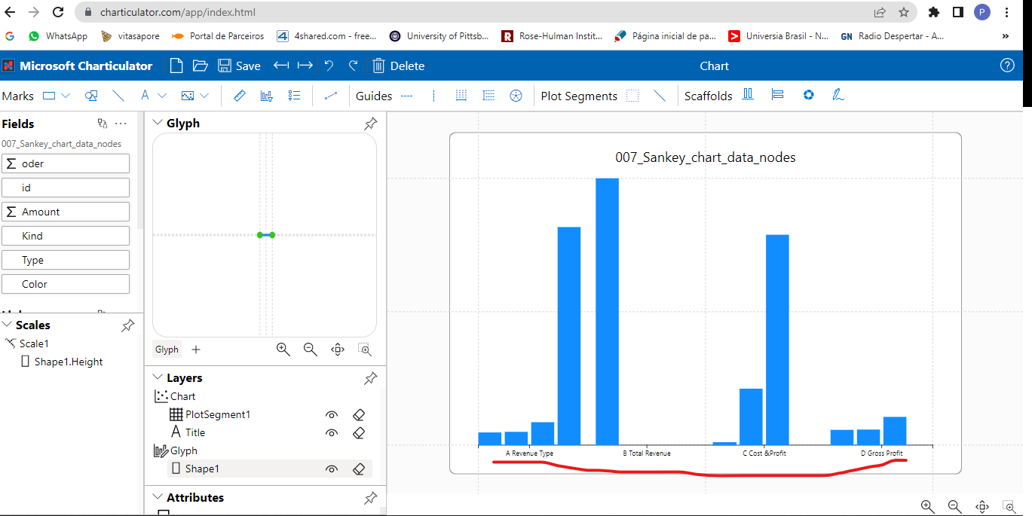The width and height of the screenshot is (1032, 516).
Task: Add a vertical guide line
Action: (x=433, y=96)
